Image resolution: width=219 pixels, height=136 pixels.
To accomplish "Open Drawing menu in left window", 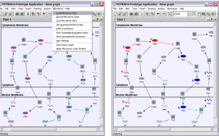I will [37, 9].
